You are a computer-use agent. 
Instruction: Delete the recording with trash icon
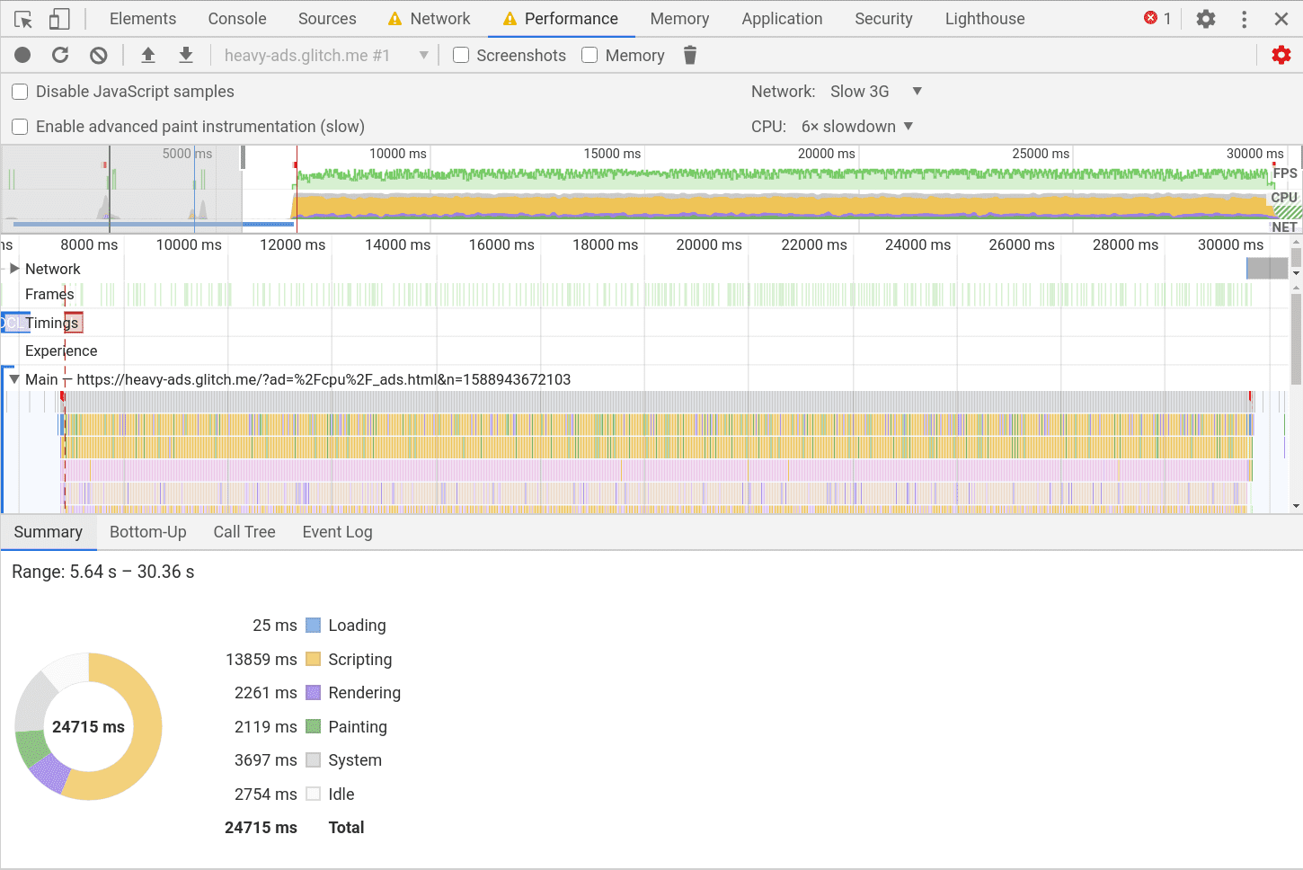(689, 55)
